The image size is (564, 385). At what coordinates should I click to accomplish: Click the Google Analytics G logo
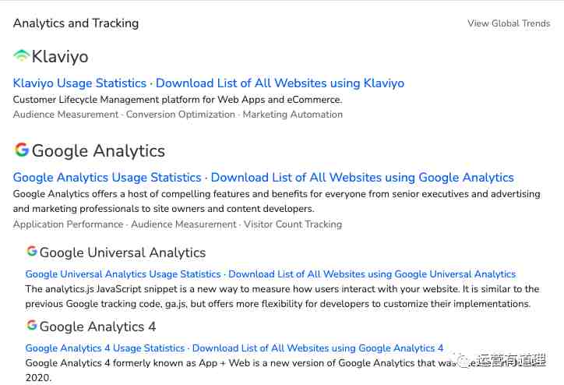[22, 150]
